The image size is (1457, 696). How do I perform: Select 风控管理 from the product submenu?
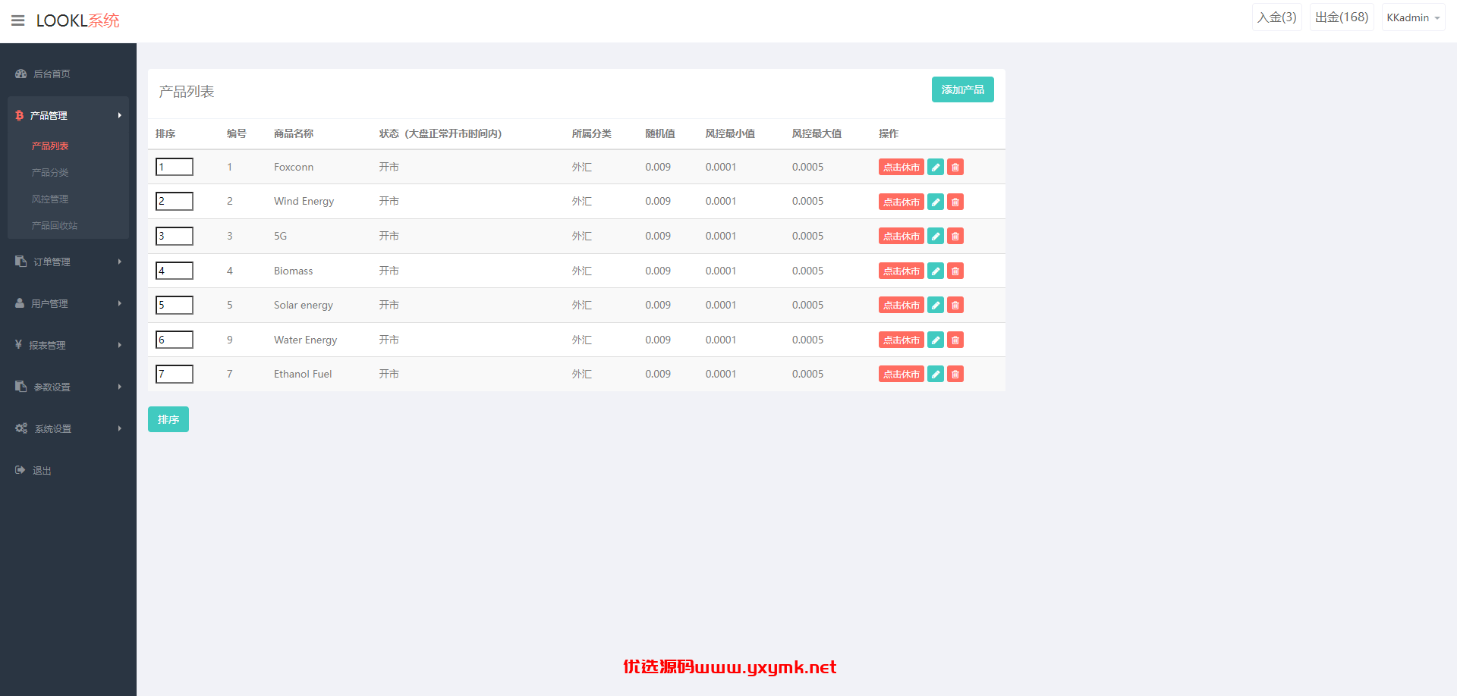[50, 199]
